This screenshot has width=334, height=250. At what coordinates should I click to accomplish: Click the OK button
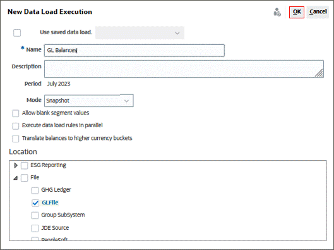pos(297,12)
